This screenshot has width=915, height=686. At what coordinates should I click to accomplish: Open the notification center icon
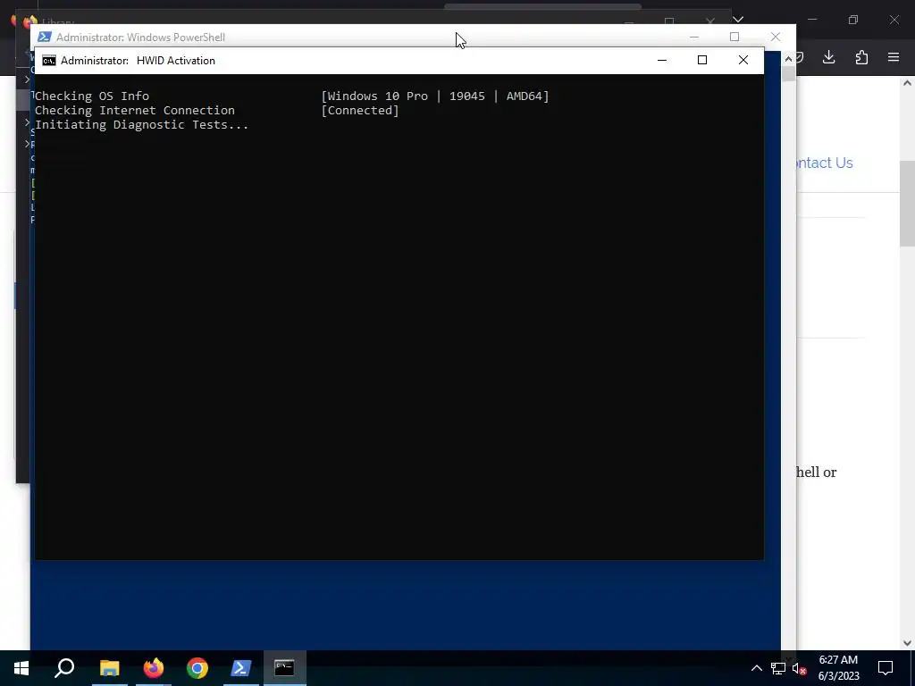886,668
